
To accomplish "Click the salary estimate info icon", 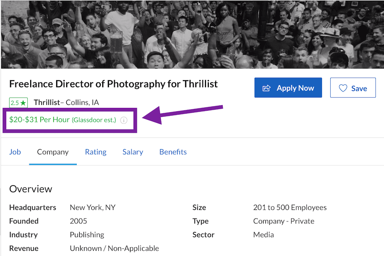I will click(124, 120).
